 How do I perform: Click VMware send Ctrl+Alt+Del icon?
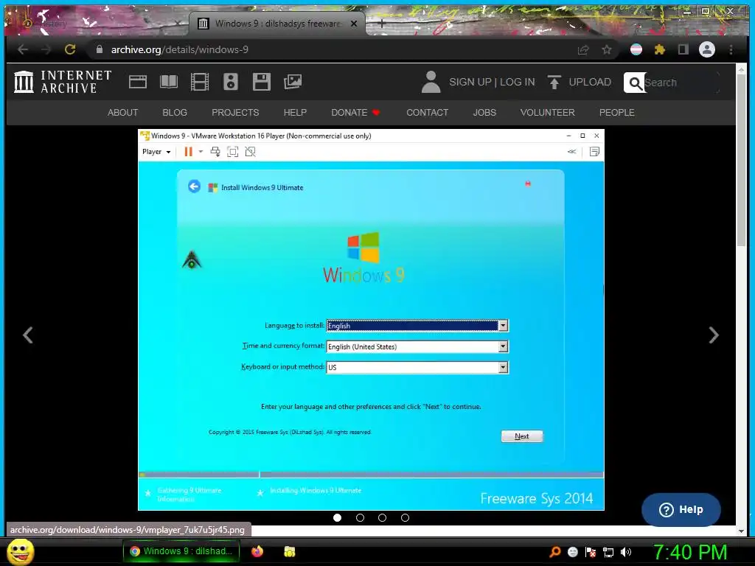click(x=215, y=152)
